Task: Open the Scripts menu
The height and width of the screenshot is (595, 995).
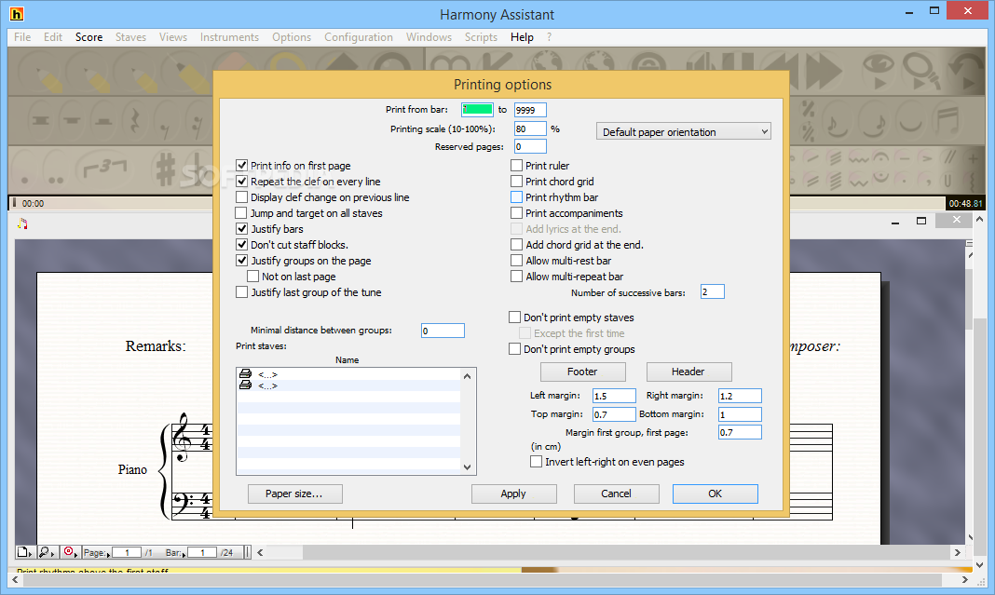Action: pos(481,37)
